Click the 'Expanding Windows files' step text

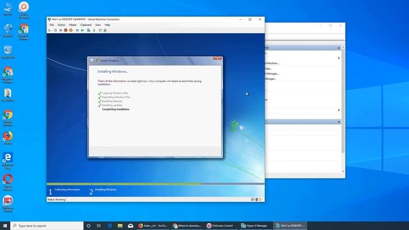point(116,97)
